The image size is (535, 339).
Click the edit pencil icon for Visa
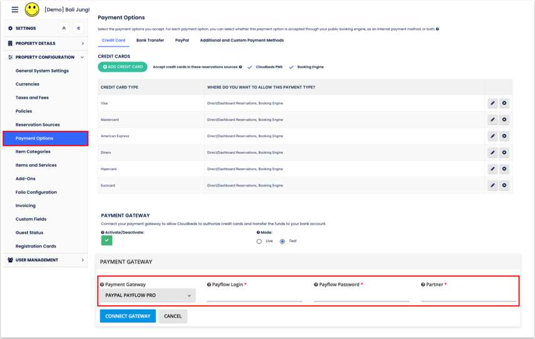[492, 103]
